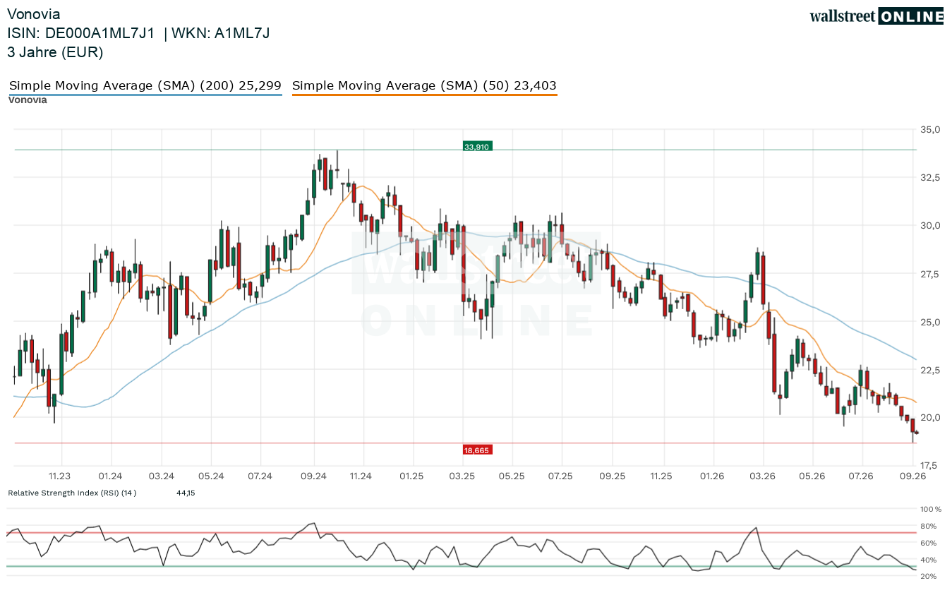
Task: Select the 09.24 date axis label
Action: (x=313, y=476)
